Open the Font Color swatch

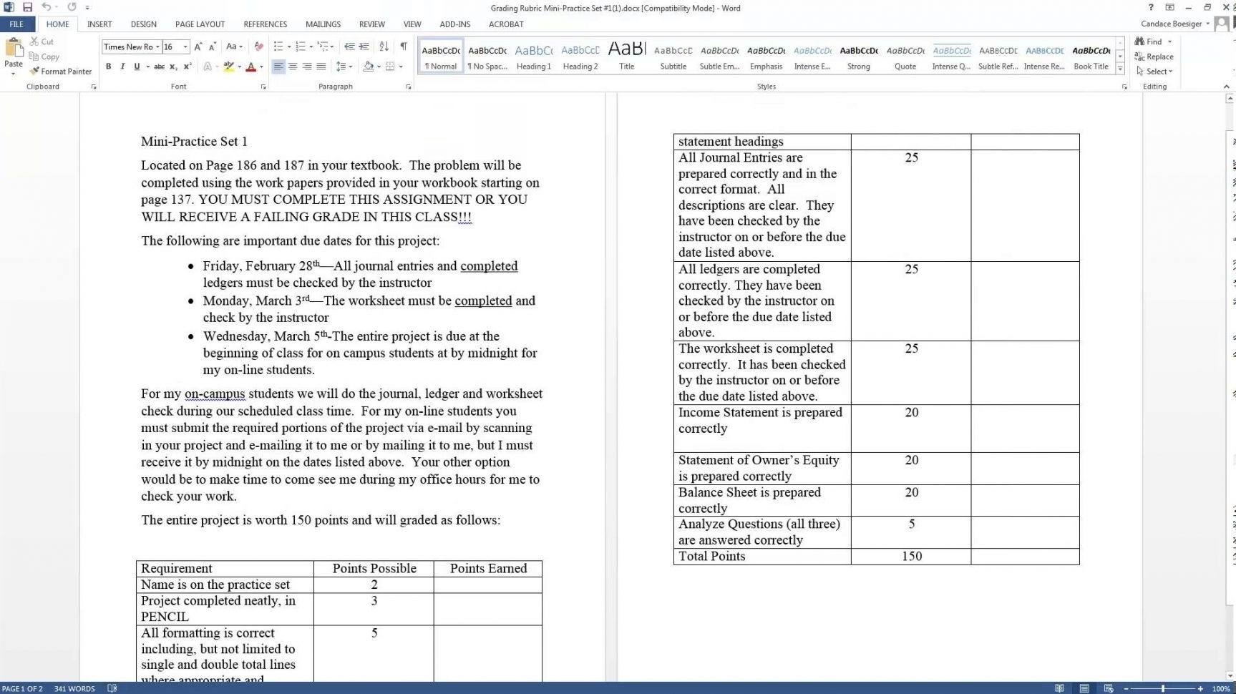click(253, 67)
